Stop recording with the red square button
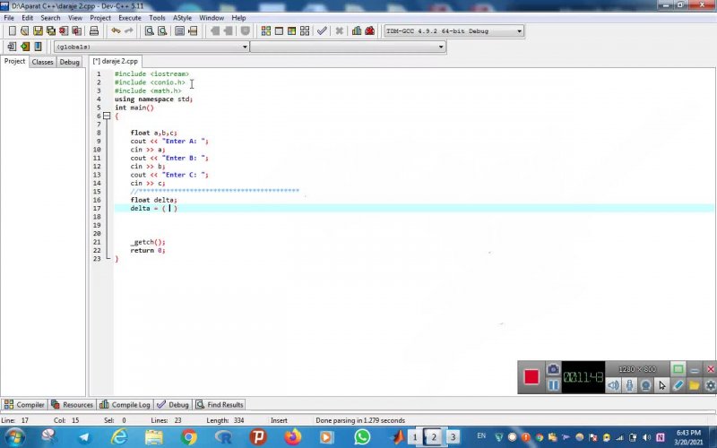This screenshot has height=448, width=717. tap(531, 377)
